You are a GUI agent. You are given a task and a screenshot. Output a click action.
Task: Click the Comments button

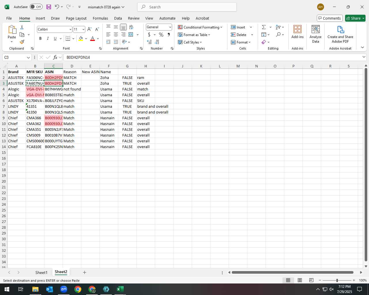330,18
